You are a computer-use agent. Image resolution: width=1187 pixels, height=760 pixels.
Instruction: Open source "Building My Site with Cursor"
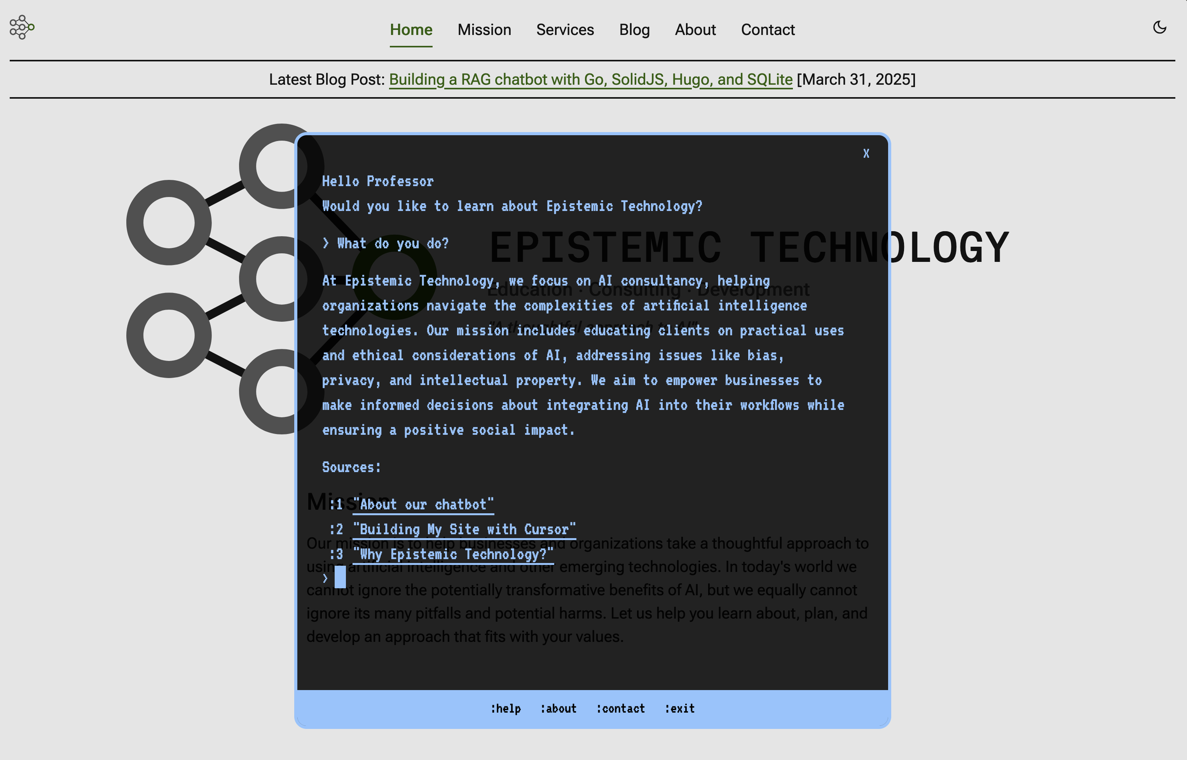tap(464, 530)
